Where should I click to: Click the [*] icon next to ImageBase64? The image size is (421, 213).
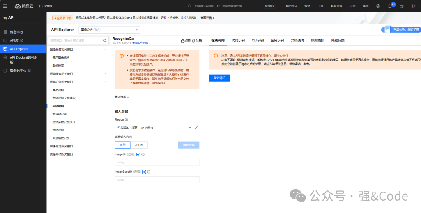tap(144, 172)
